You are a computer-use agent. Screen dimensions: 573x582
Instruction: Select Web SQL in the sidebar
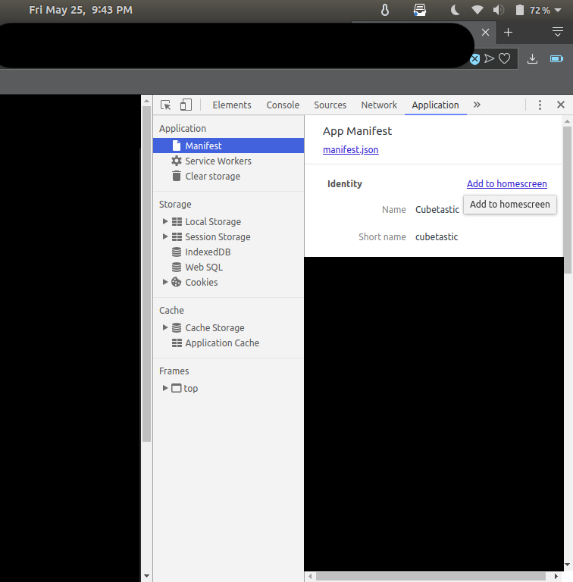pos(204,268)
